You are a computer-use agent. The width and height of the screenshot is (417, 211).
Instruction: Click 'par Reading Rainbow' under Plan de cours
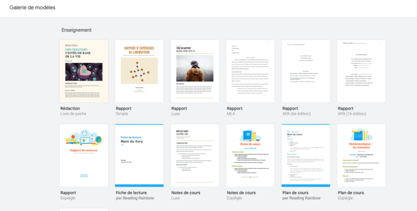click(301, 198)
